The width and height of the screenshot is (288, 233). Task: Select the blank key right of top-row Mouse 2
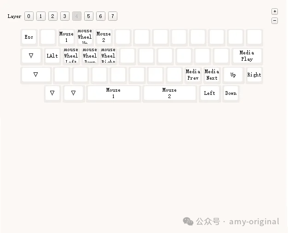pyautogui.click(x=122, y=37)
